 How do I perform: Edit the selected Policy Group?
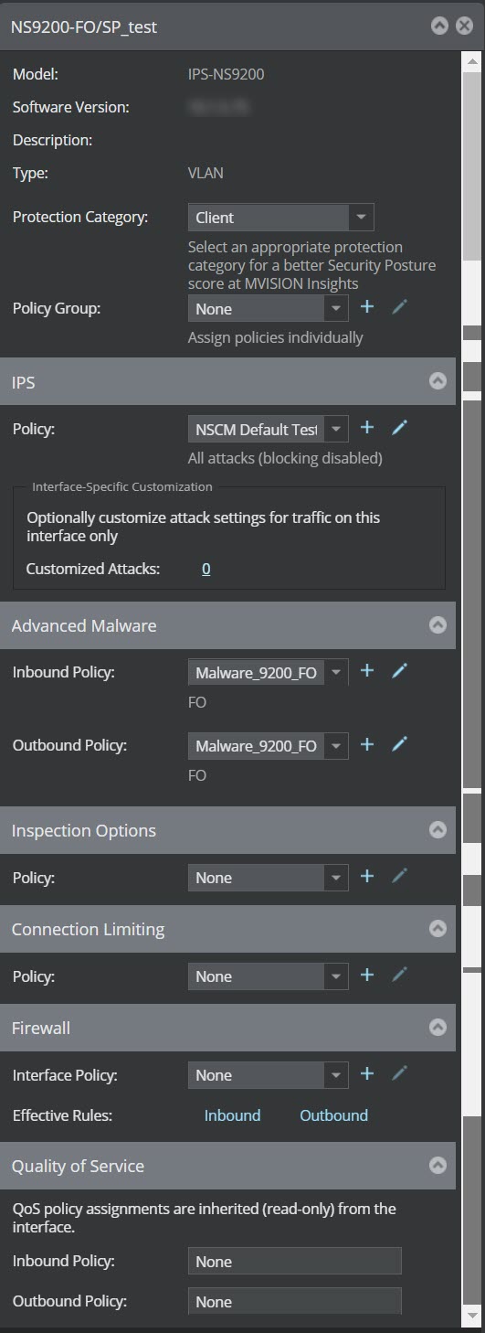click(398, 307)
